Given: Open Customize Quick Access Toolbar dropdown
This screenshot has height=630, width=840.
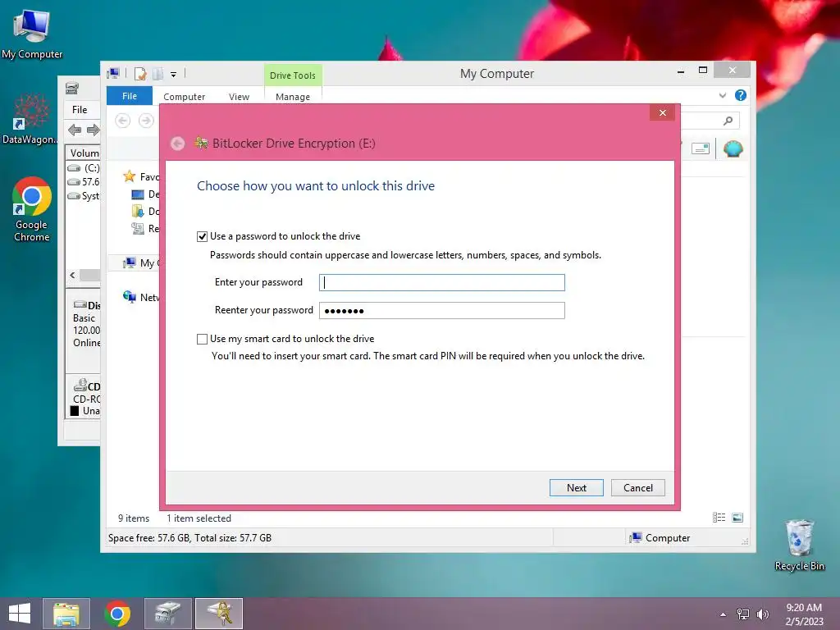Looking at the screenshot, I should coord(174,75).
